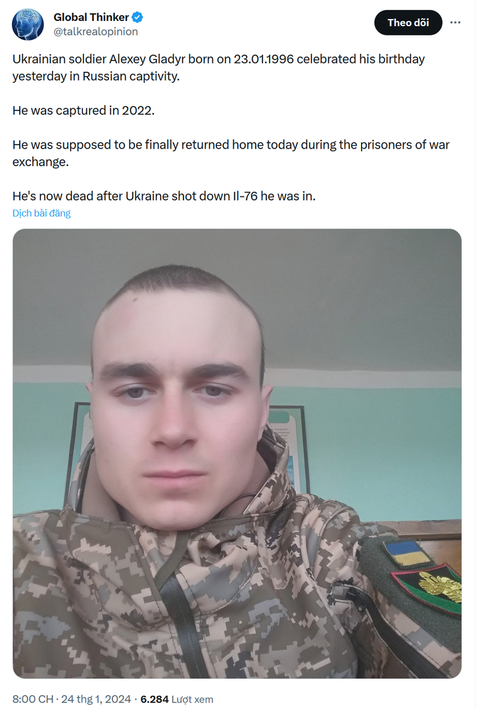482x709 pixels.
Task: Select the paragraph mentioning Alexey Gladyr
Action: tap(218, 68)
